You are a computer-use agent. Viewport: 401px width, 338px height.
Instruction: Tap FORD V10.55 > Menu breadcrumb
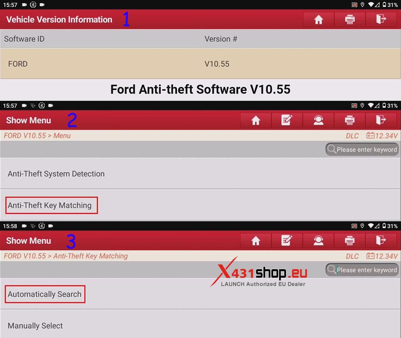[37, 136]
